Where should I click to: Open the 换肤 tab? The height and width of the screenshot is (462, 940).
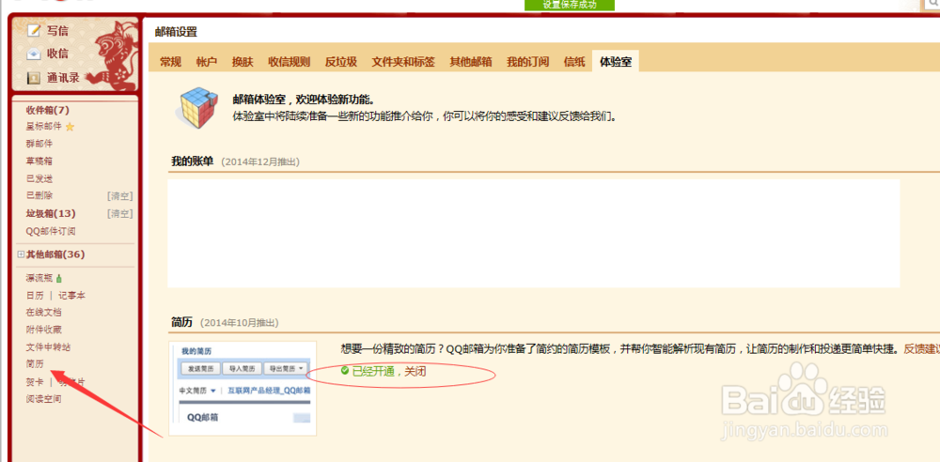tap(243, 62)
